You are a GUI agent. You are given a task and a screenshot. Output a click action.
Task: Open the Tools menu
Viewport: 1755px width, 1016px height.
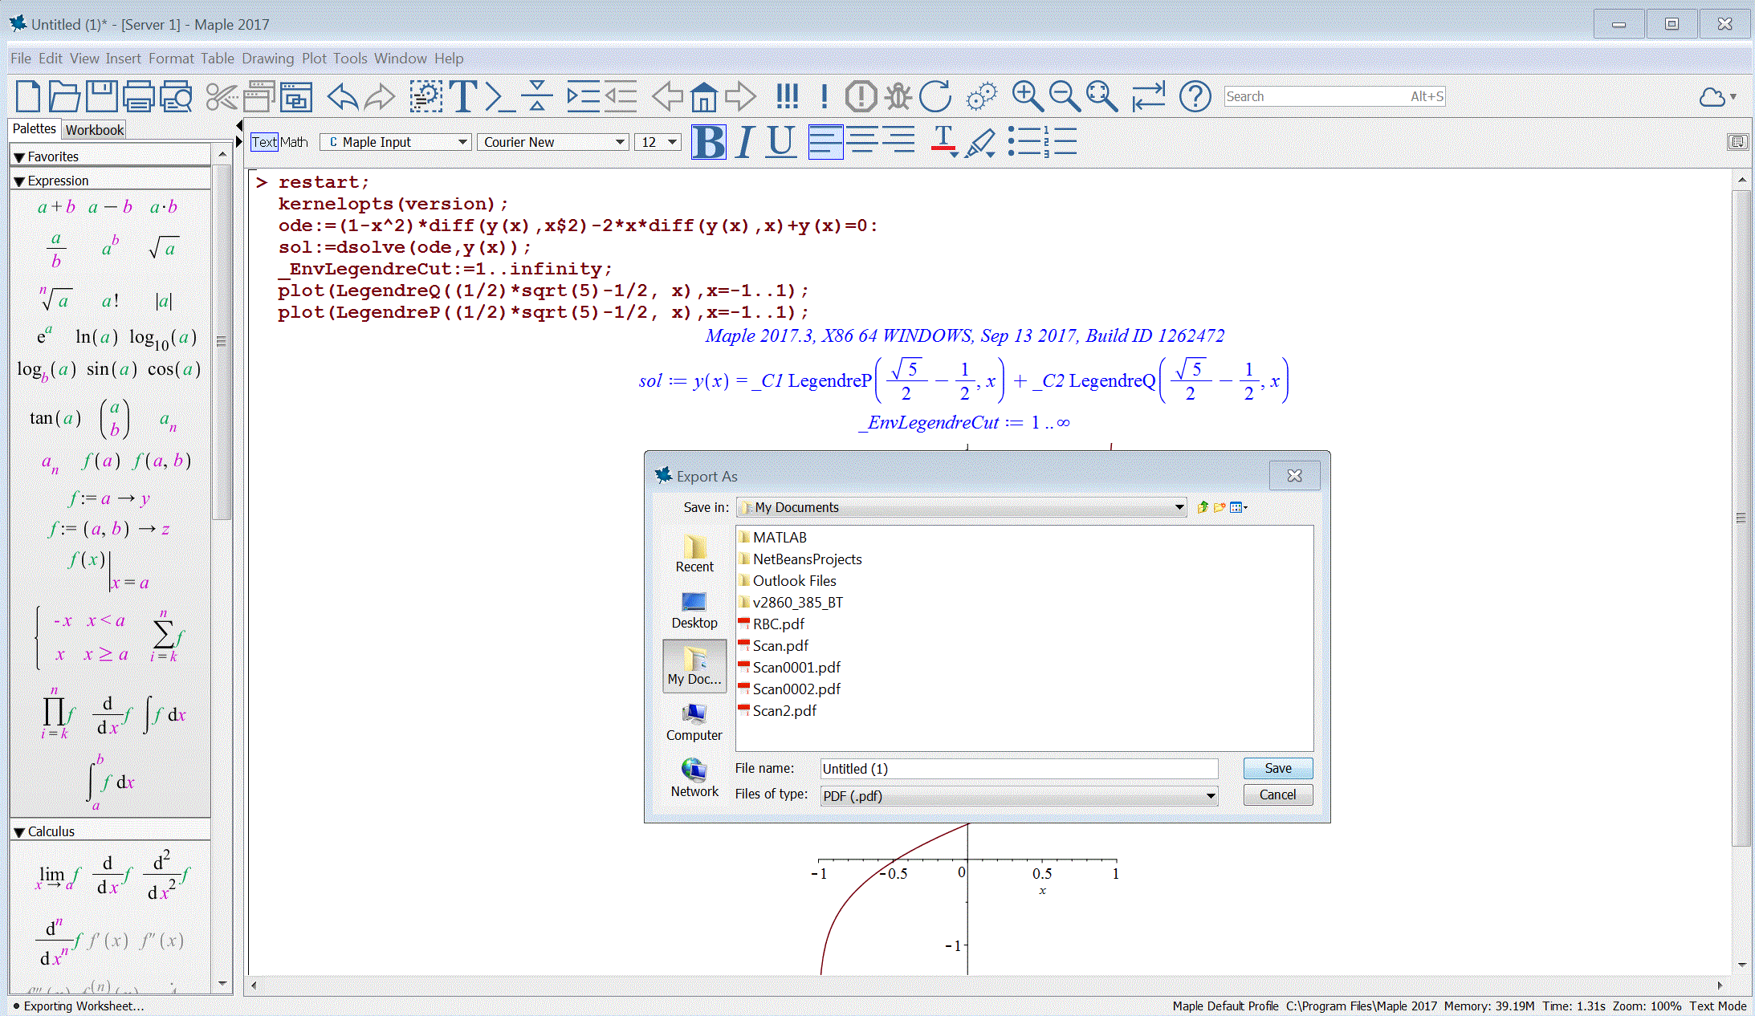click(x=350, y=59)
